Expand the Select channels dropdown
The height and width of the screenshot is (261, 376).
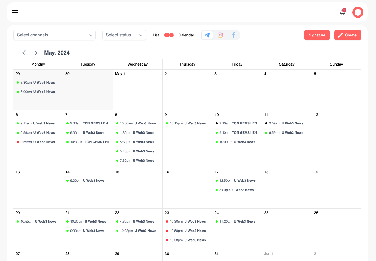(x=55, y=35)
